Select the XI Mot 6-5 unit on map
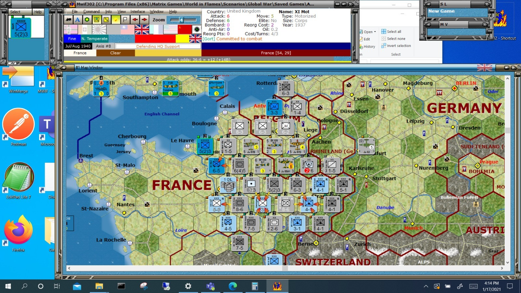 [x=216, y=165]
